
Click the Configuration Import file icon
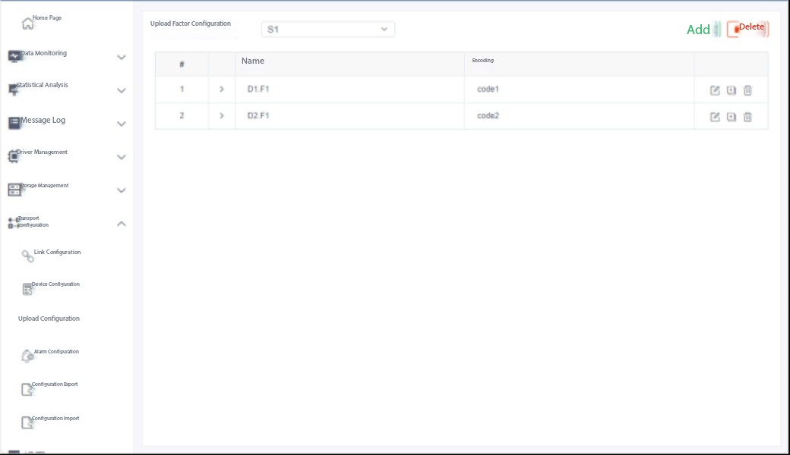pos(27,422)
